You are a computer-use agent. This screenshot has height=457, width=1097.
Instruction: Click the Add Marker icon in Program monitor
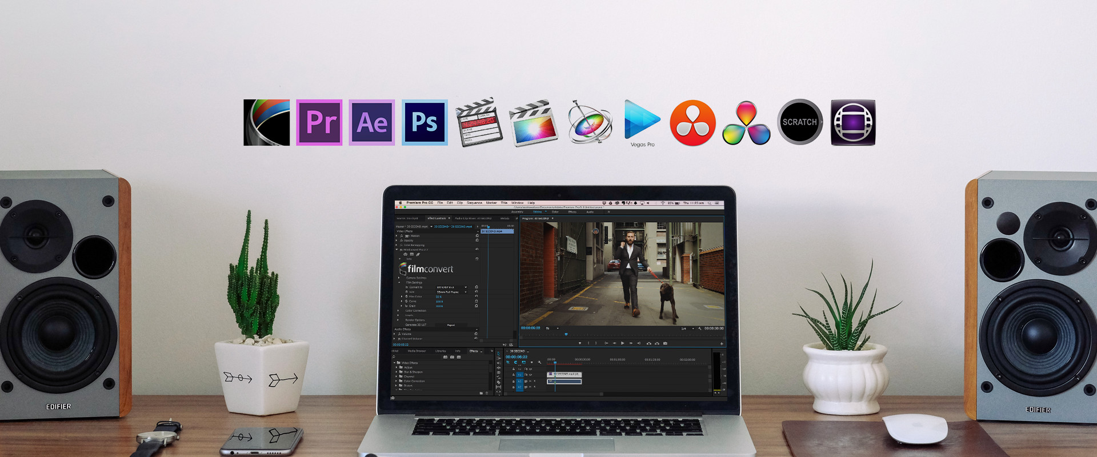[580, 343]
